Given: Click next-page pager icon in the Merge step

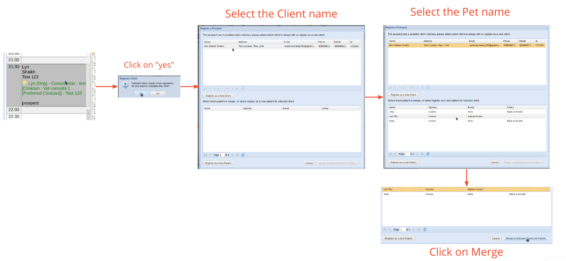Looking at the screenshot, I should click(x=414, y=230).
